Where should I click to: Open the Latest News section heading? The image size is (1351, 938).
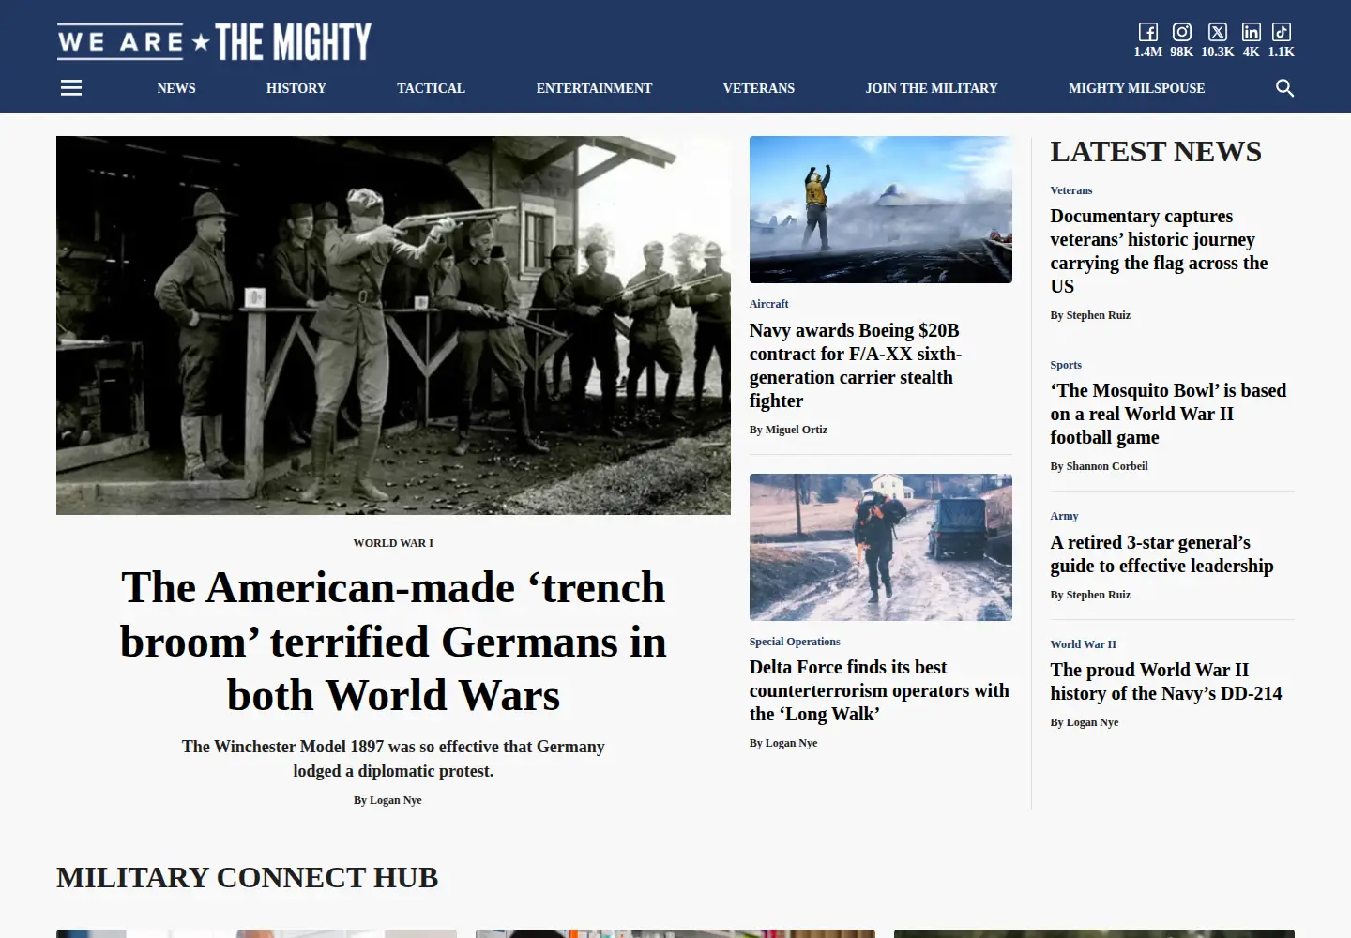[1156, 151]
